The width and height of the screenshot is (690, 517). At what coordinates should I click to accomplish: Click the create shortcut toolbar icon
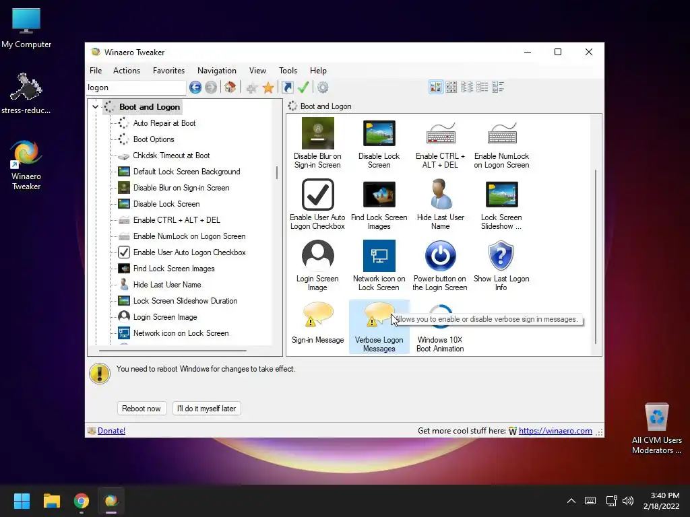click(x=287, y=88)
